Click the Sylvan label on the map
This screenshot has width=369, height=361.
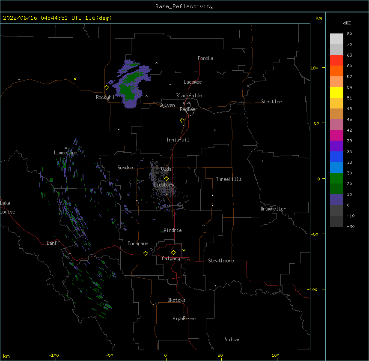tap(167, 105)
